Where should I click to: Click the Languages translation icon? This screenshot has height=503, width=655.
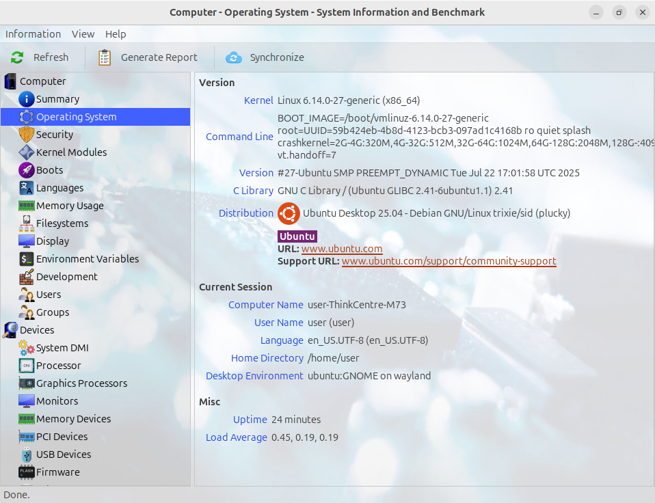pos(26,188)
